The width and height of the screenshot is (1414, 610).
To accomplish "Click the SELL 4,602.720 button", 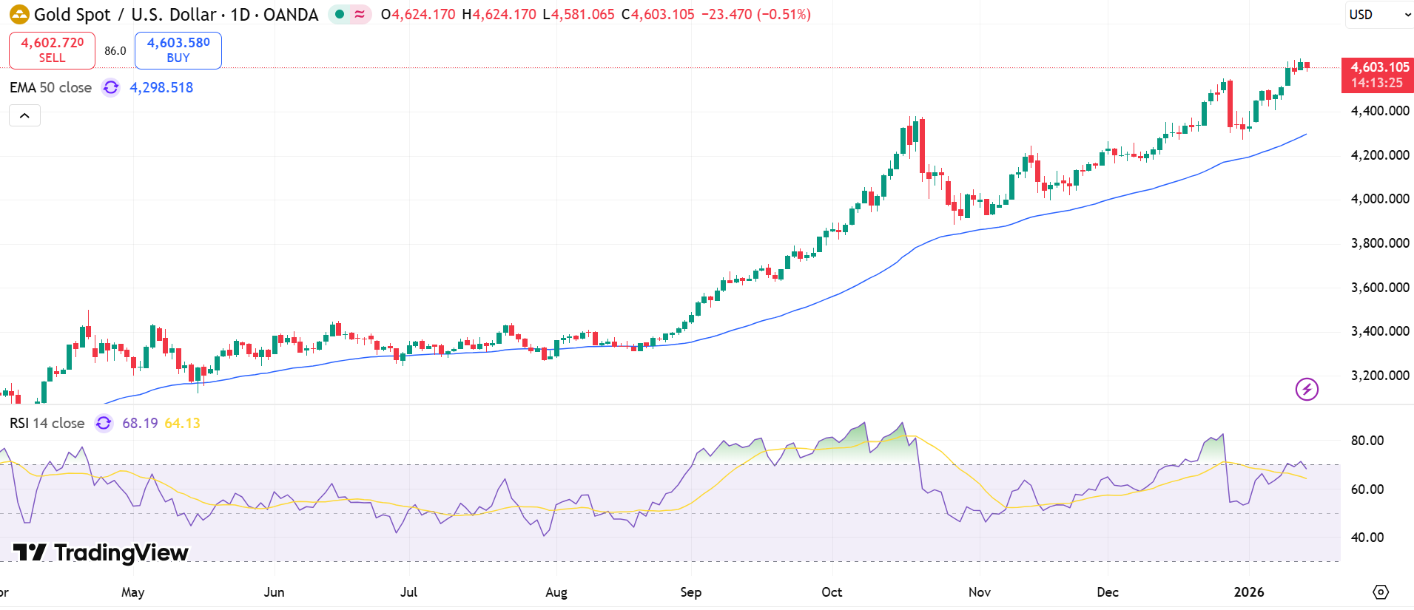I will 52,50.
